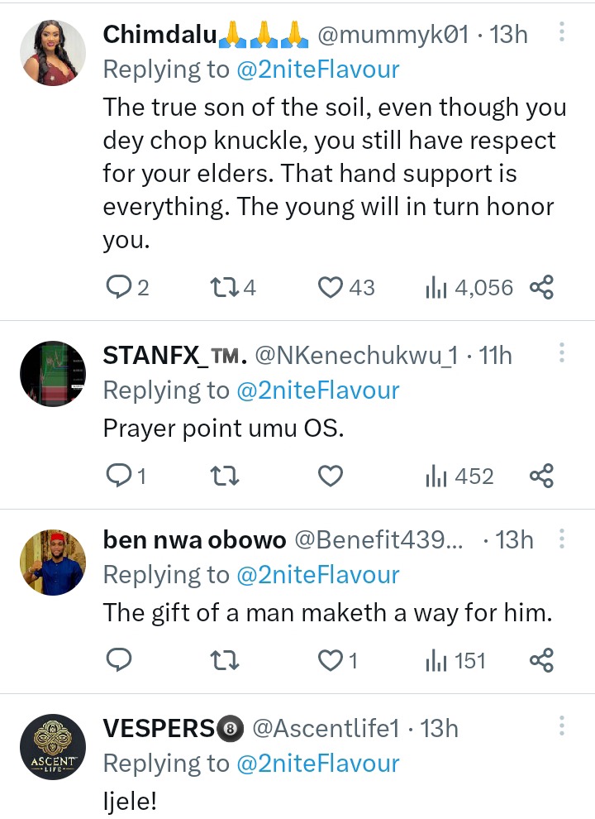Reply to ben nwa obowo's tweet
The height and width of the screenshot is (819, 595).
tap(120, 660)
